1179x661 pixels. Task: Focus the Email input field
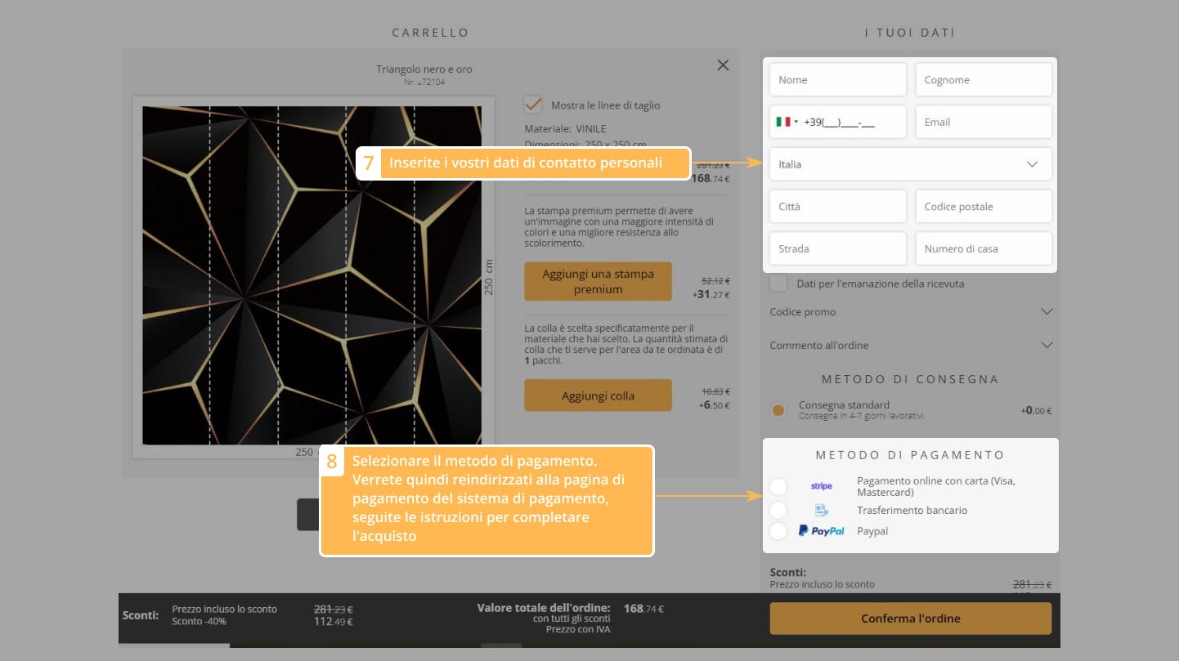[983, 122]
